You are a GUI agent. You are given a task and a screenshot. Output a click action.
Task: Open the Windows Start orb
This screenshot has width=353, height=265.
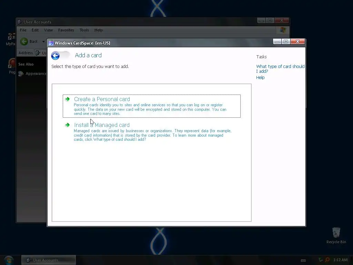pos(9,260)
